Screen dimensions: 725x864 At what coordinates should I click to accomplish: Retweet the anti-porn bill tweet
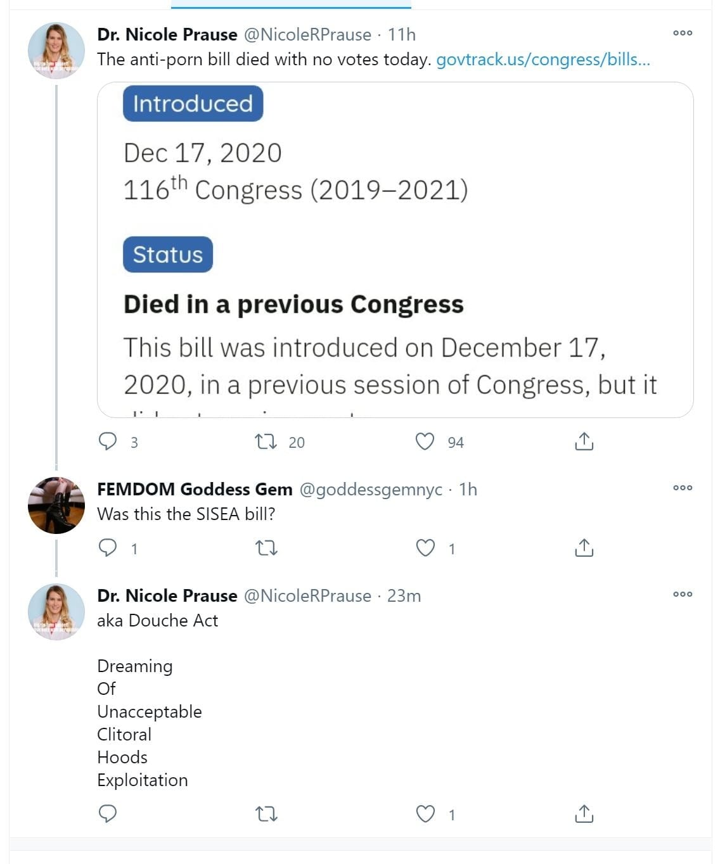click(266, 441)
